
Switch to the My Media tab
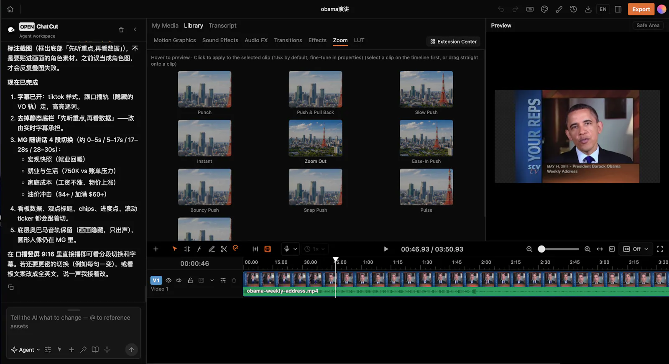pos(165,26)
